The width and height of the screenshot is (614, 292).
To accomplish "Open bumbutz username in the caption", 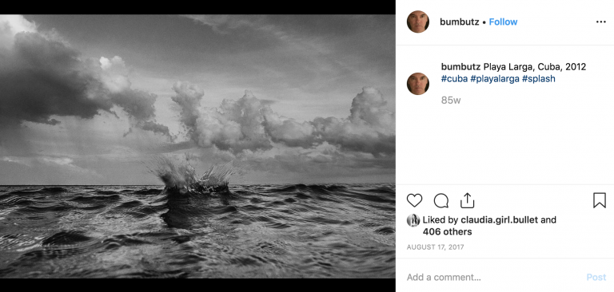I will pyautogui.click(x=460, y=67).
